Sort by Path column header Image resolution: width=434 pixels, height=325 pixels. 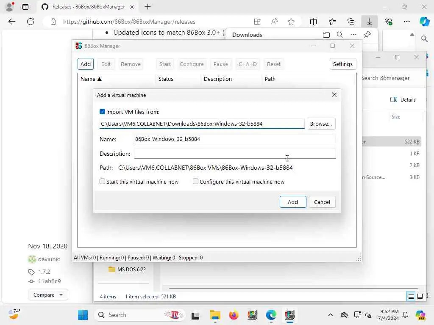pos(308,79)
